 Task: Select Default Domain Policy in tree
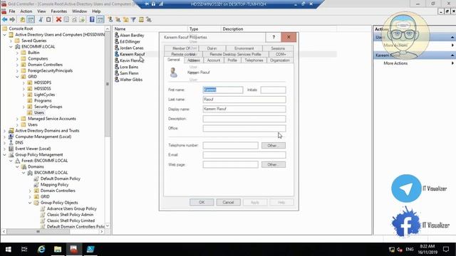(x=60, y=178)
